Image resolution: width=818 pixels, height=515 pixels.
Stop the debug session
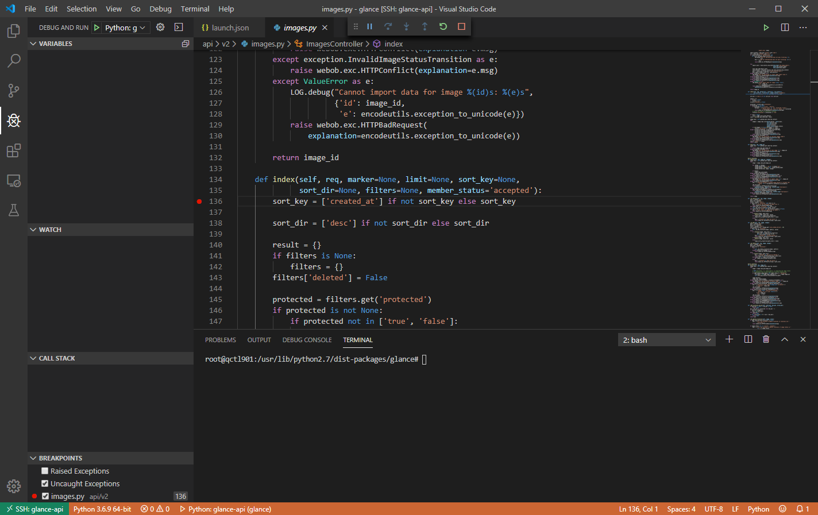[461, 26]
